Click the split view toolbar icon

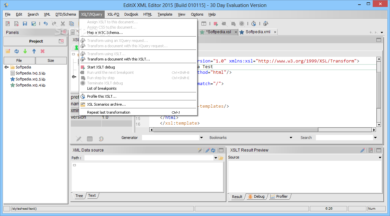(x=204, y=24)
